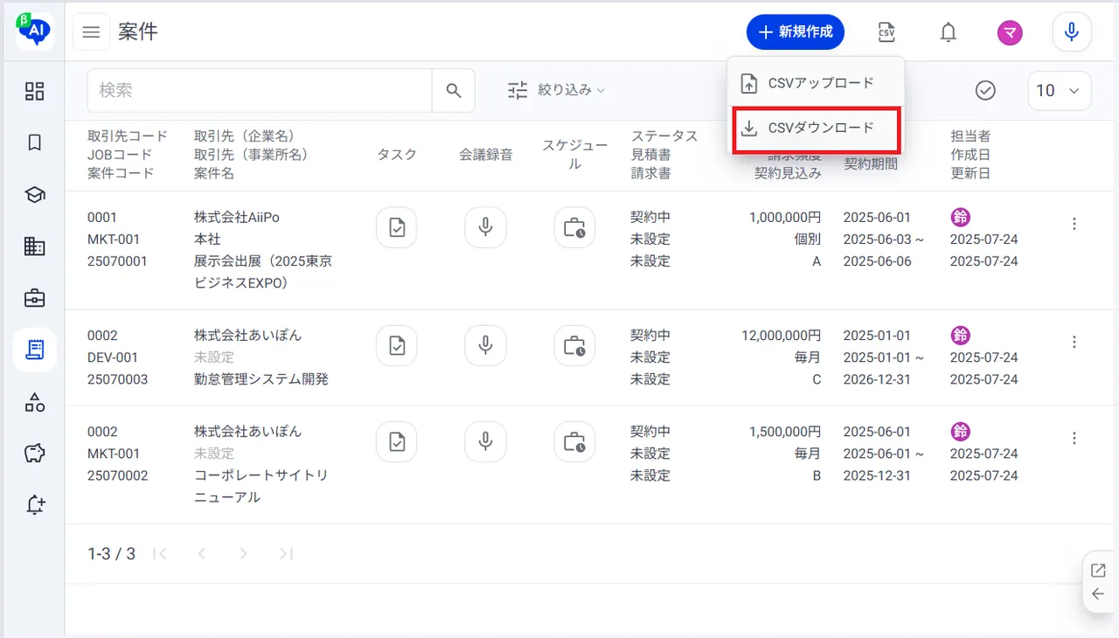Open the hamburger navigation menu
The height and width of the screenshot is (638, 1119).
[x=91, y=33]
